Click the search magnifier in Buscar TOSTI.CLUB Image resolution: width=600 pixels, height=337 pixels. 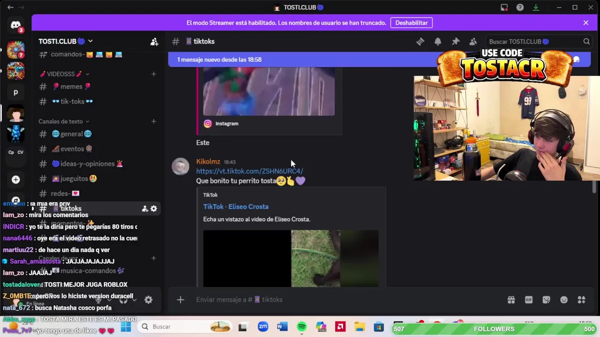tap(586, 42)
